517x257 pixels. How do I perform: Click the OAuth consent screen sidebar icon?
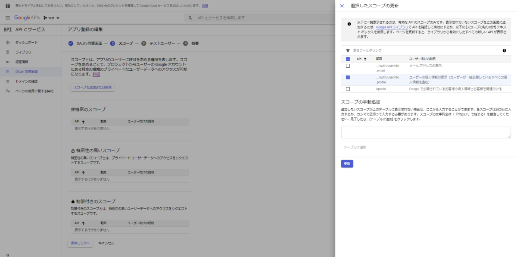(7, 72)
